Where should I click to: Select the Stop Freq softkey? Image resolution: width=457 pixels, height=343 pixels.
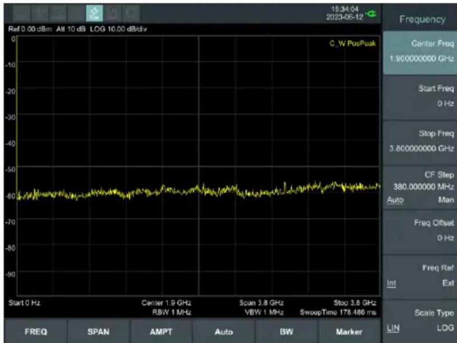(x=420, y=142)
